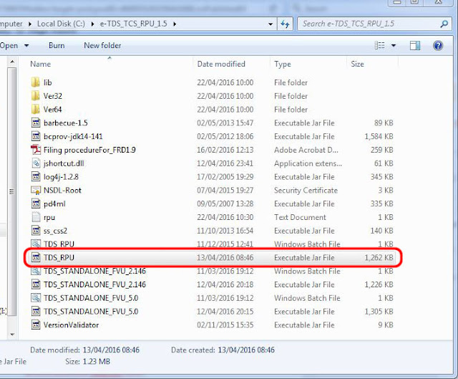Select the TDS_RPU executable jar icon
The height and width of the screenshot is (379, 458).
36,258
